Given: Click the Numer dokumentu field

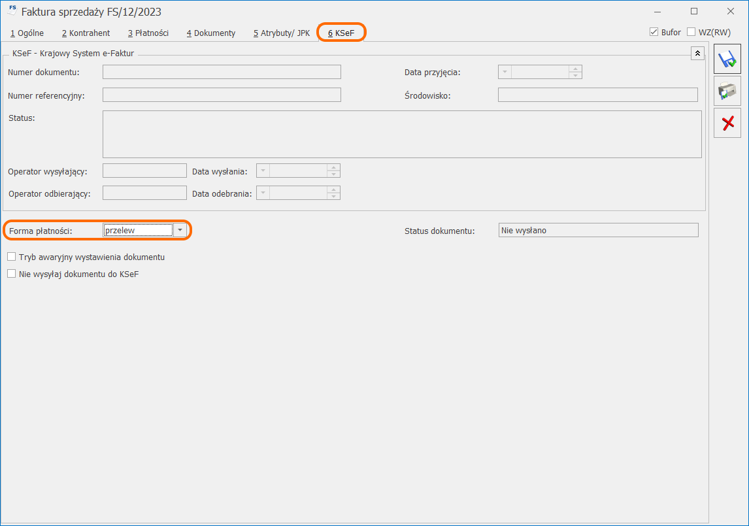Looking at the screenshot, I should click(222, 72).
